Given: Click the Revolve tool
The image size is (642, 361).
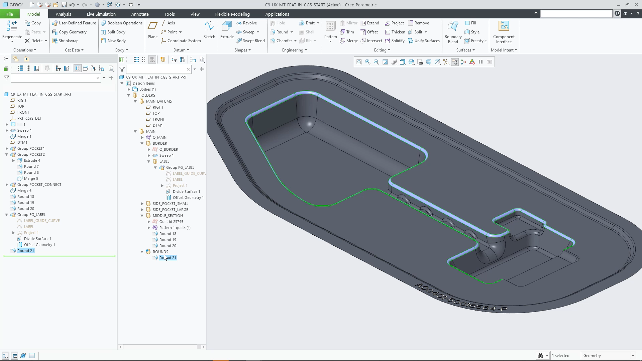Looking at the screenshot, I should tap(246, 23).
